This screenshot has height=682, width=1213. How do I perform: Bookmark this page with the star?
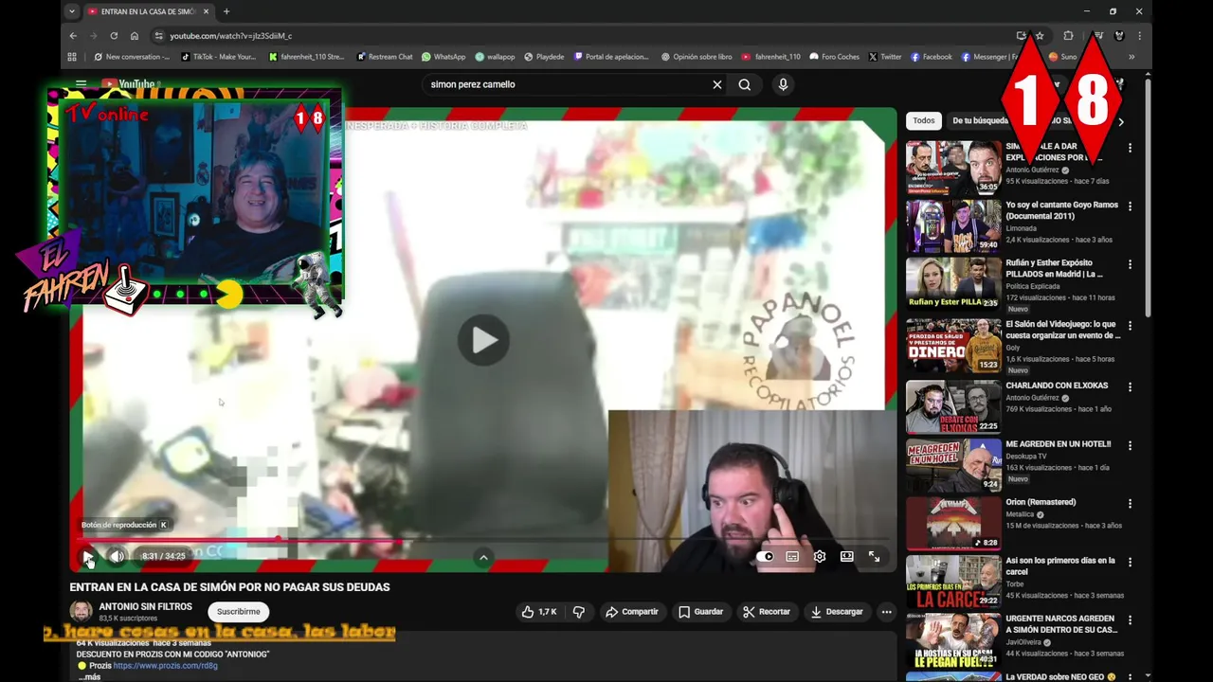pos(1040,36)
